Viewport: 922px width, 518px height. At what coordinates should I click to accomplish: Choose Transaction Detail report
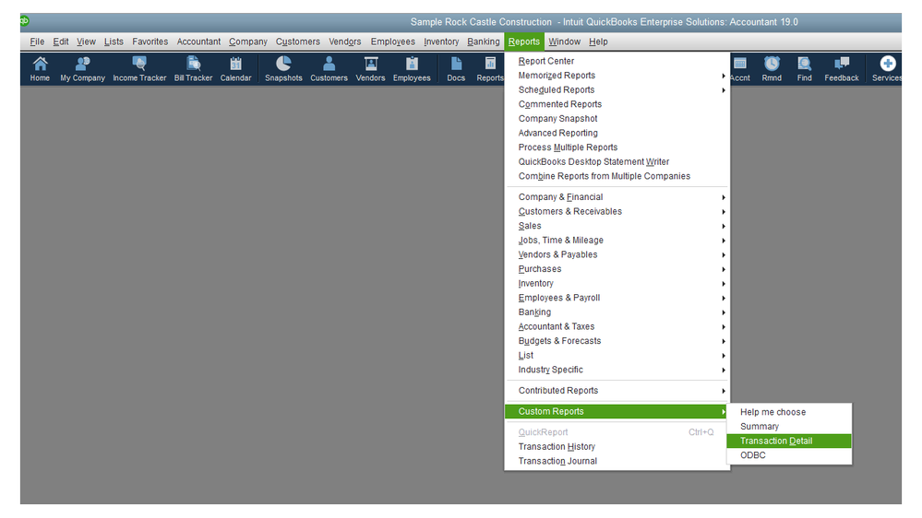(789, 441)
